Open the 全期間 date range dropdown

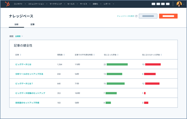[x=19, y=36]
